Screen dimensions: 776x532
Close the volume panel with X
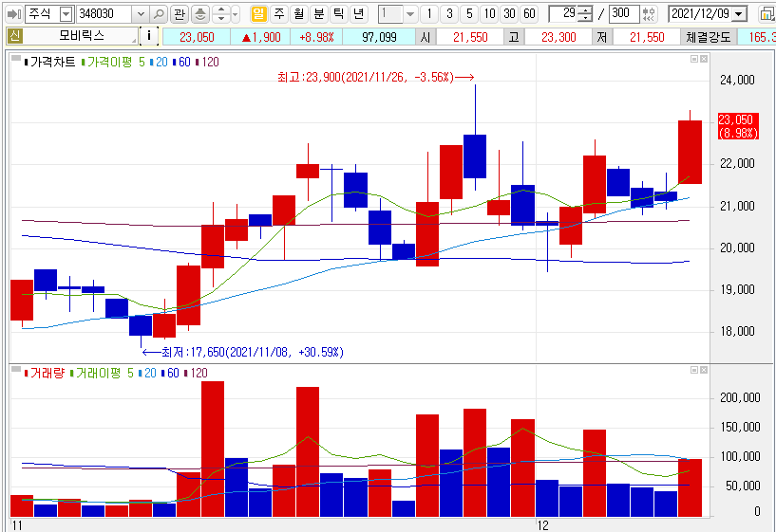[704, 370]
